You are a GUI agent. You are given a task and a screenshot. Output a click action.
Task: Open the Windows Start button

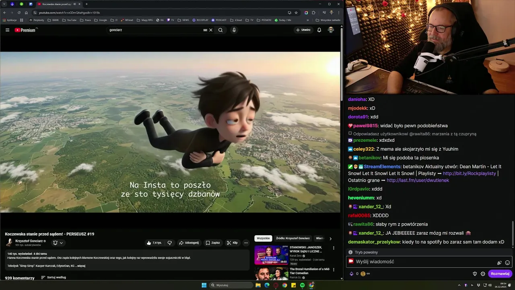point(204,285)
